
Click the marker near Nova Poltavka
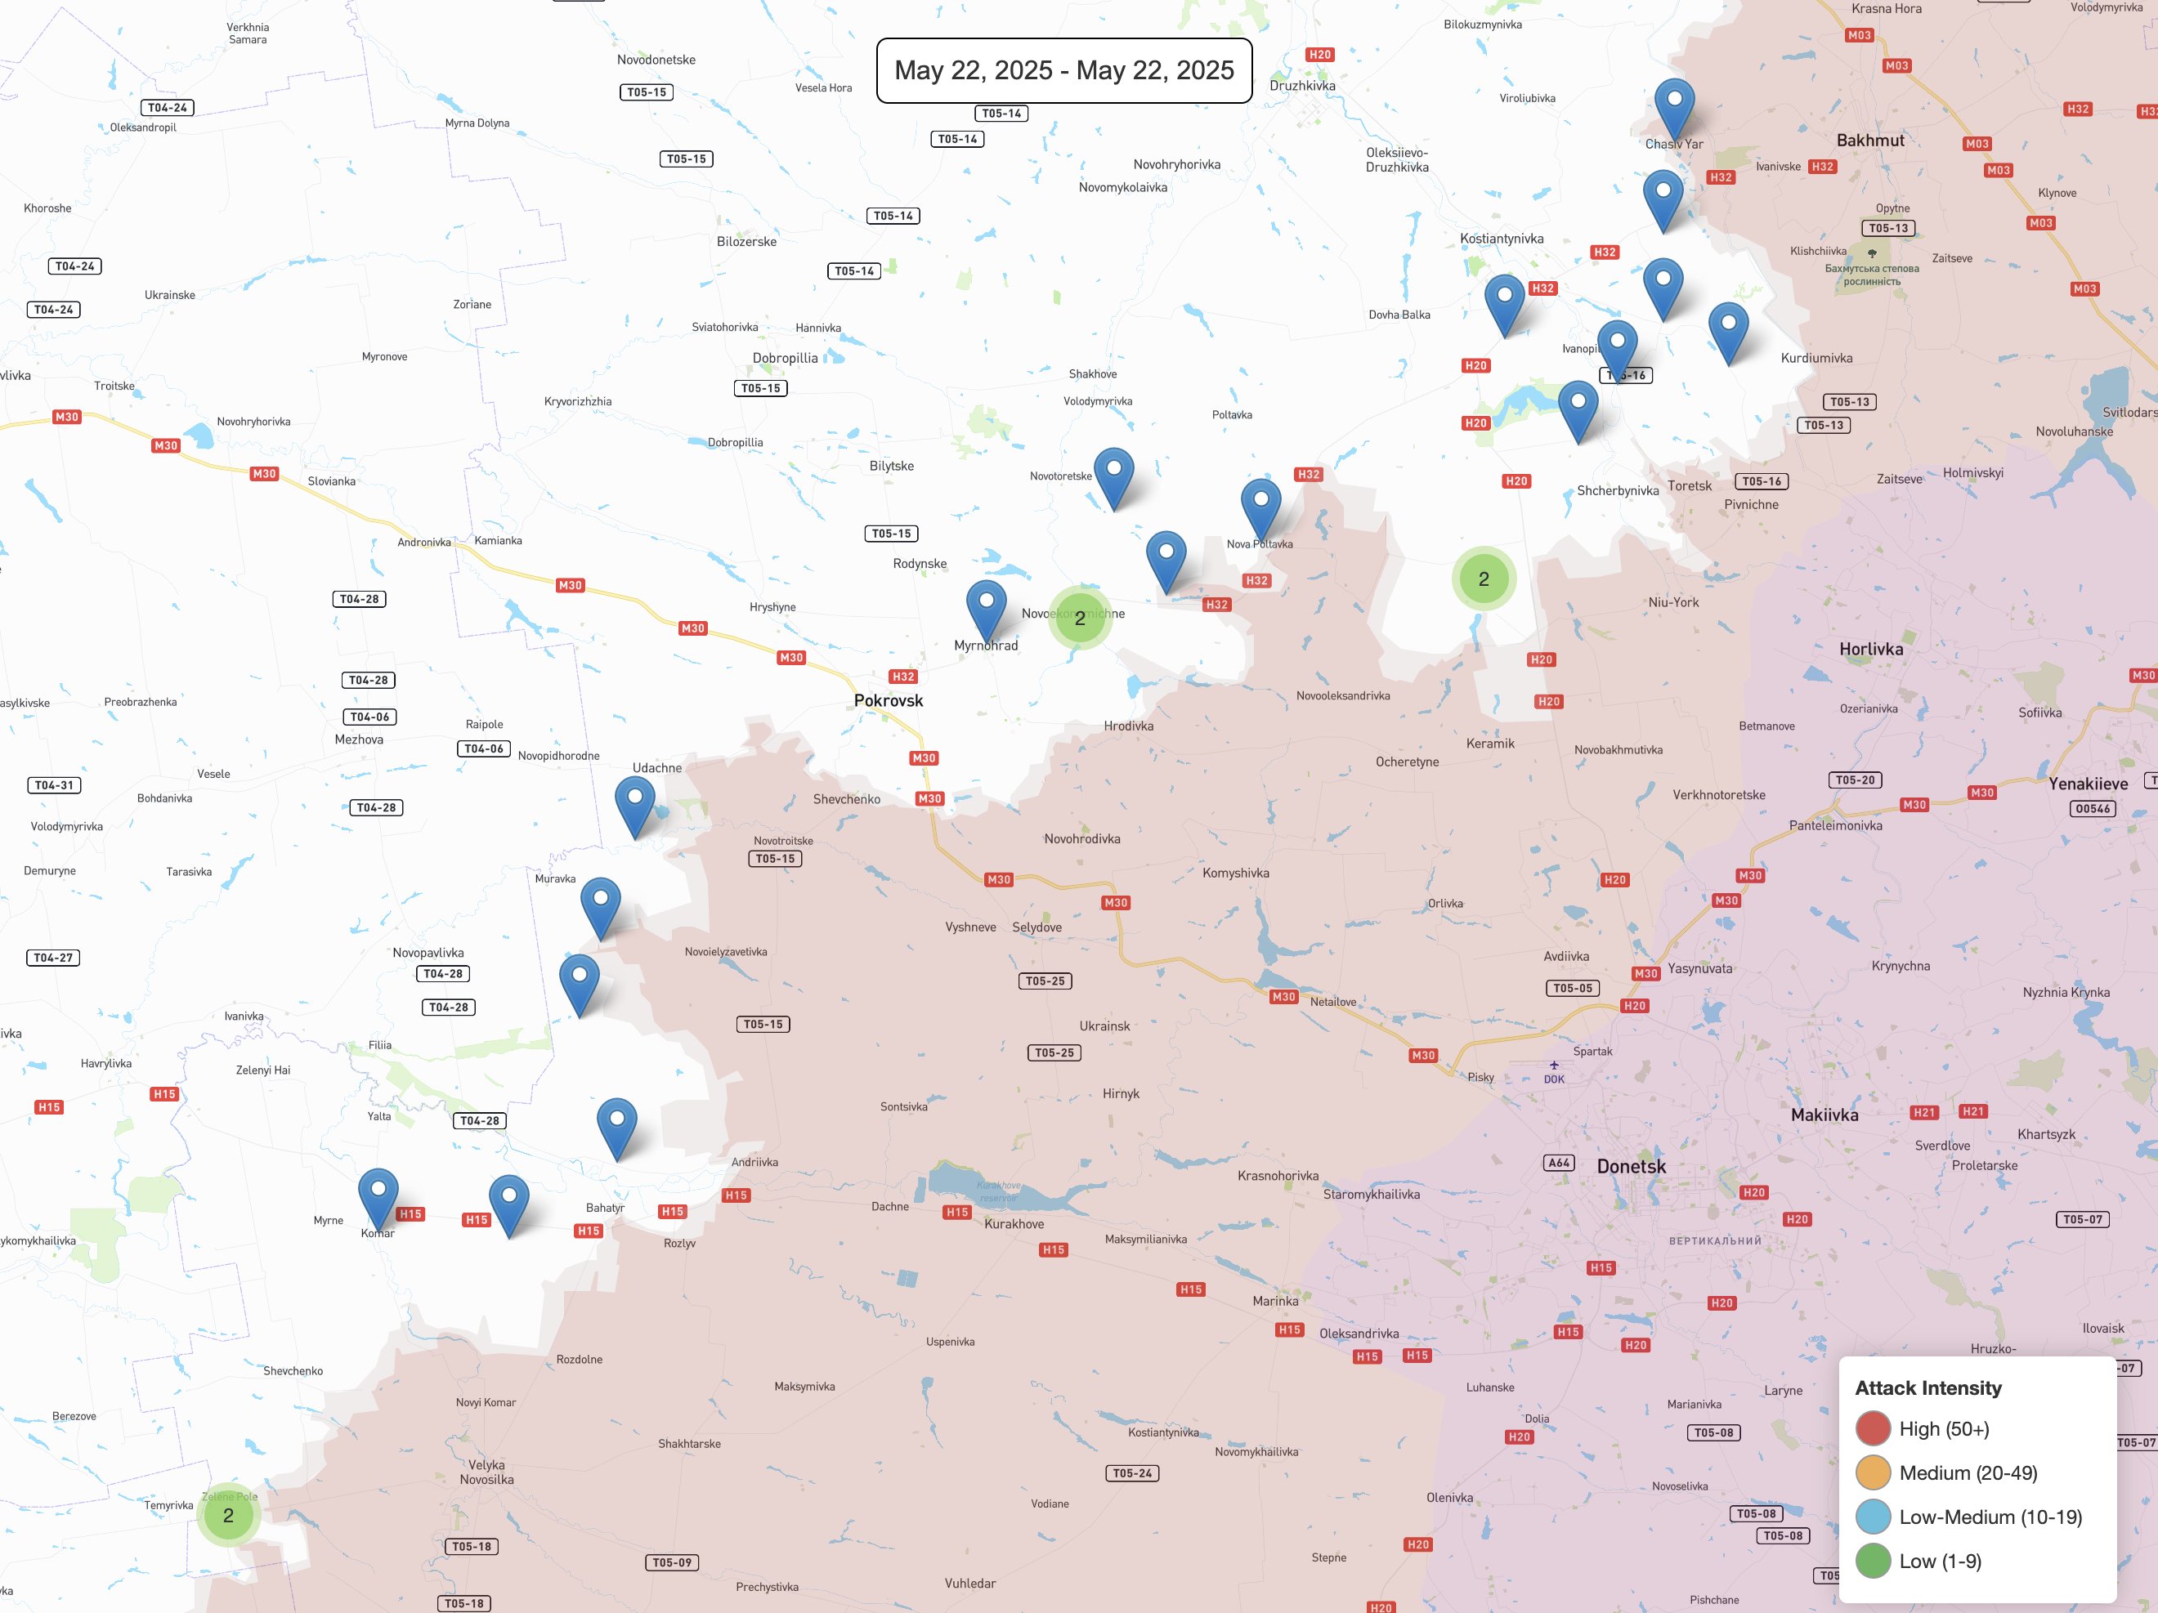coord(1260,505)
